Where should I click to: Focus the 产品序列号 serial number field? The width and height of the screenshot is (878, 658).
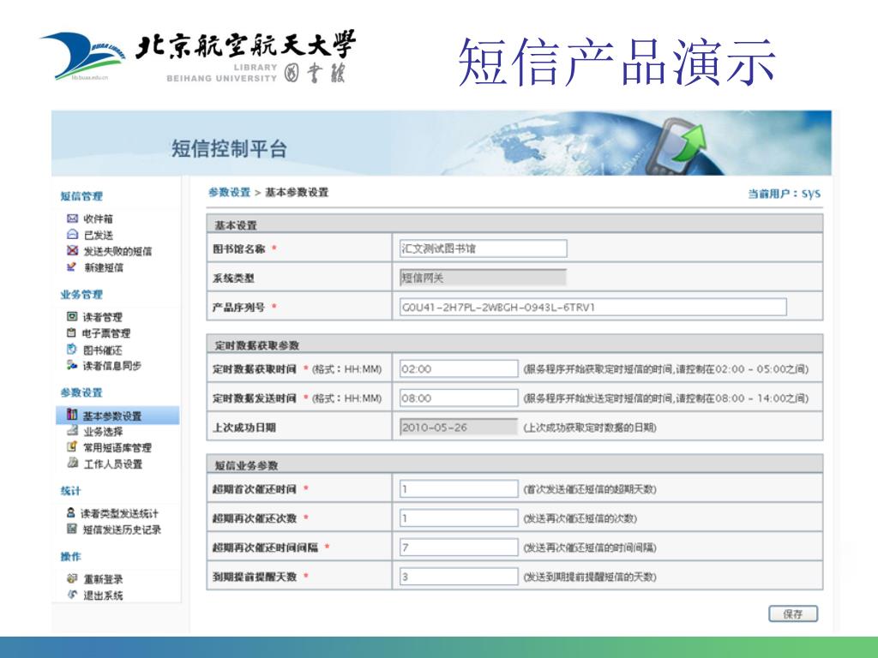(592, 307)
